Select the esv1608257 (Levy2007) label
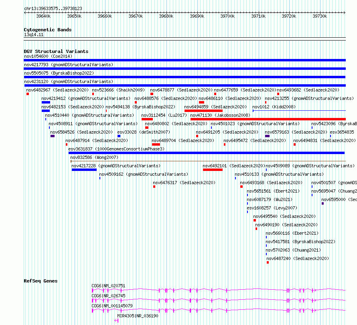The height and width of the screenshot is (325, 357). coord(272,208)
